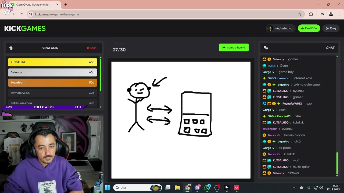Click chat username S2GHalileader03
Image resolution: width=344 pixels, height=193 pixels.
[x=279, y=116]
